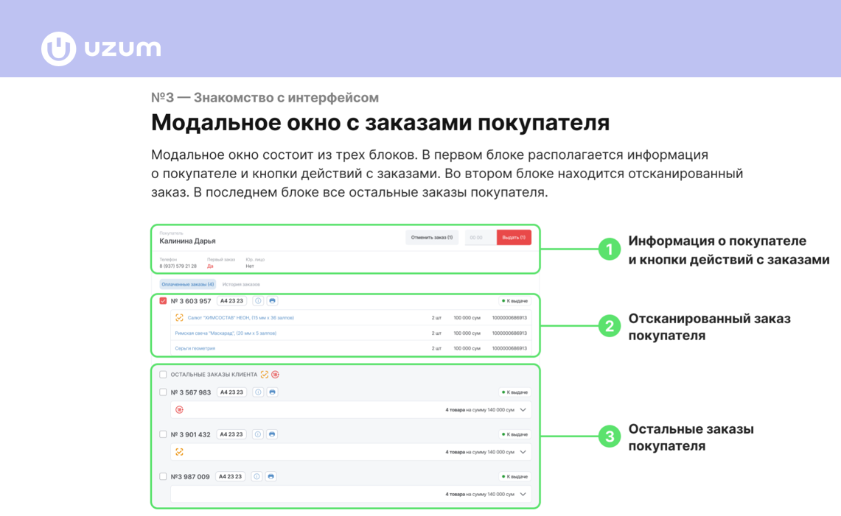Click the 00:00 code input field

tap(481, 237)
